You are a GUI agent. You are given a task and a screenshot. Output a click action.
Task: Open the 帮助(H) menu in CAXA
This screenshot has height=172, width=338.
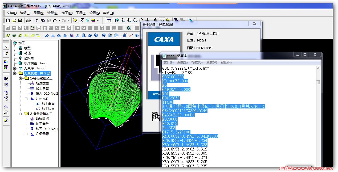click(108, 13)
